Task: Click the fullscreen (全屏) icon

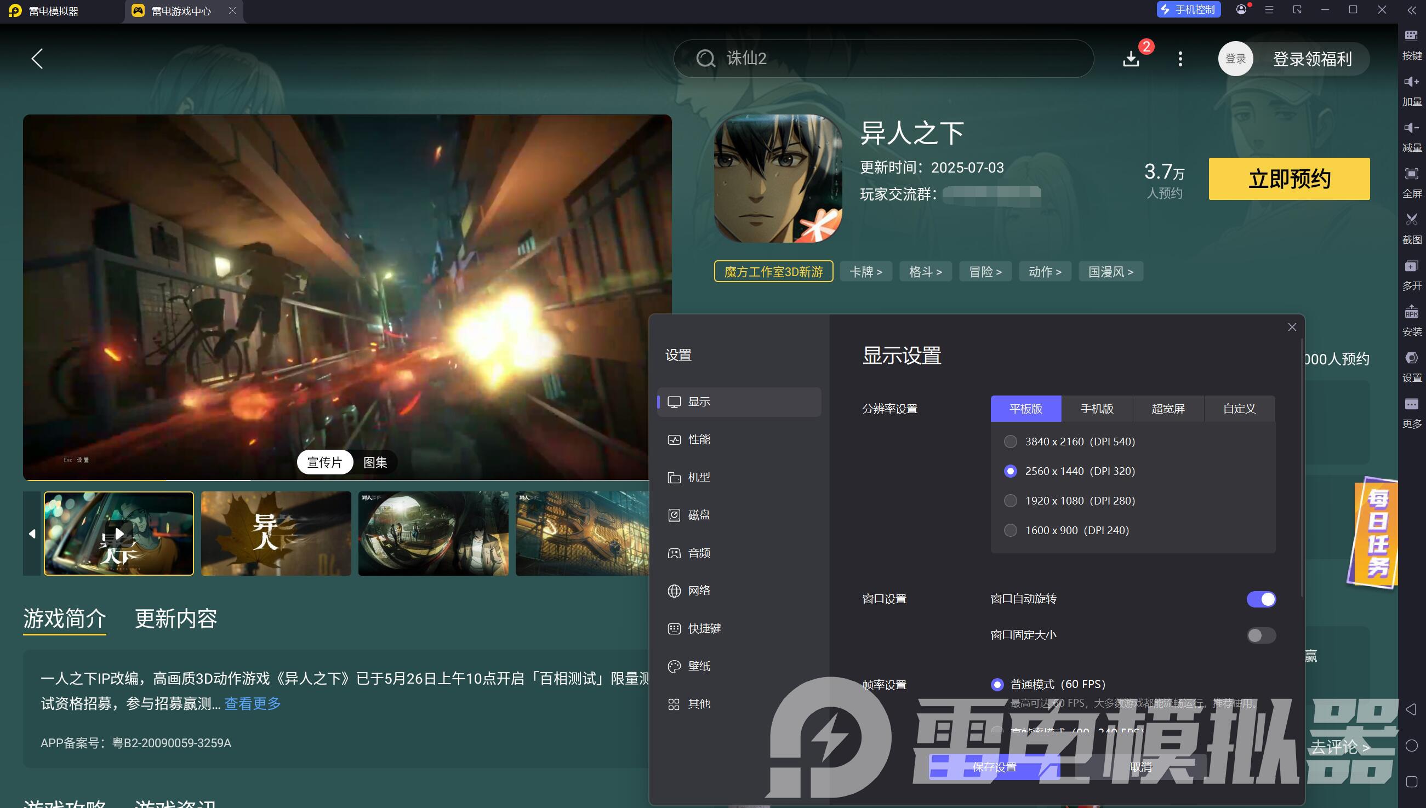Action: 1411,174
